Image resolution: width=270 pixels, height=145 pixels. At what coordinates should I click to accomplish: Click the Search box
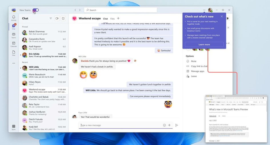point(121,10)
